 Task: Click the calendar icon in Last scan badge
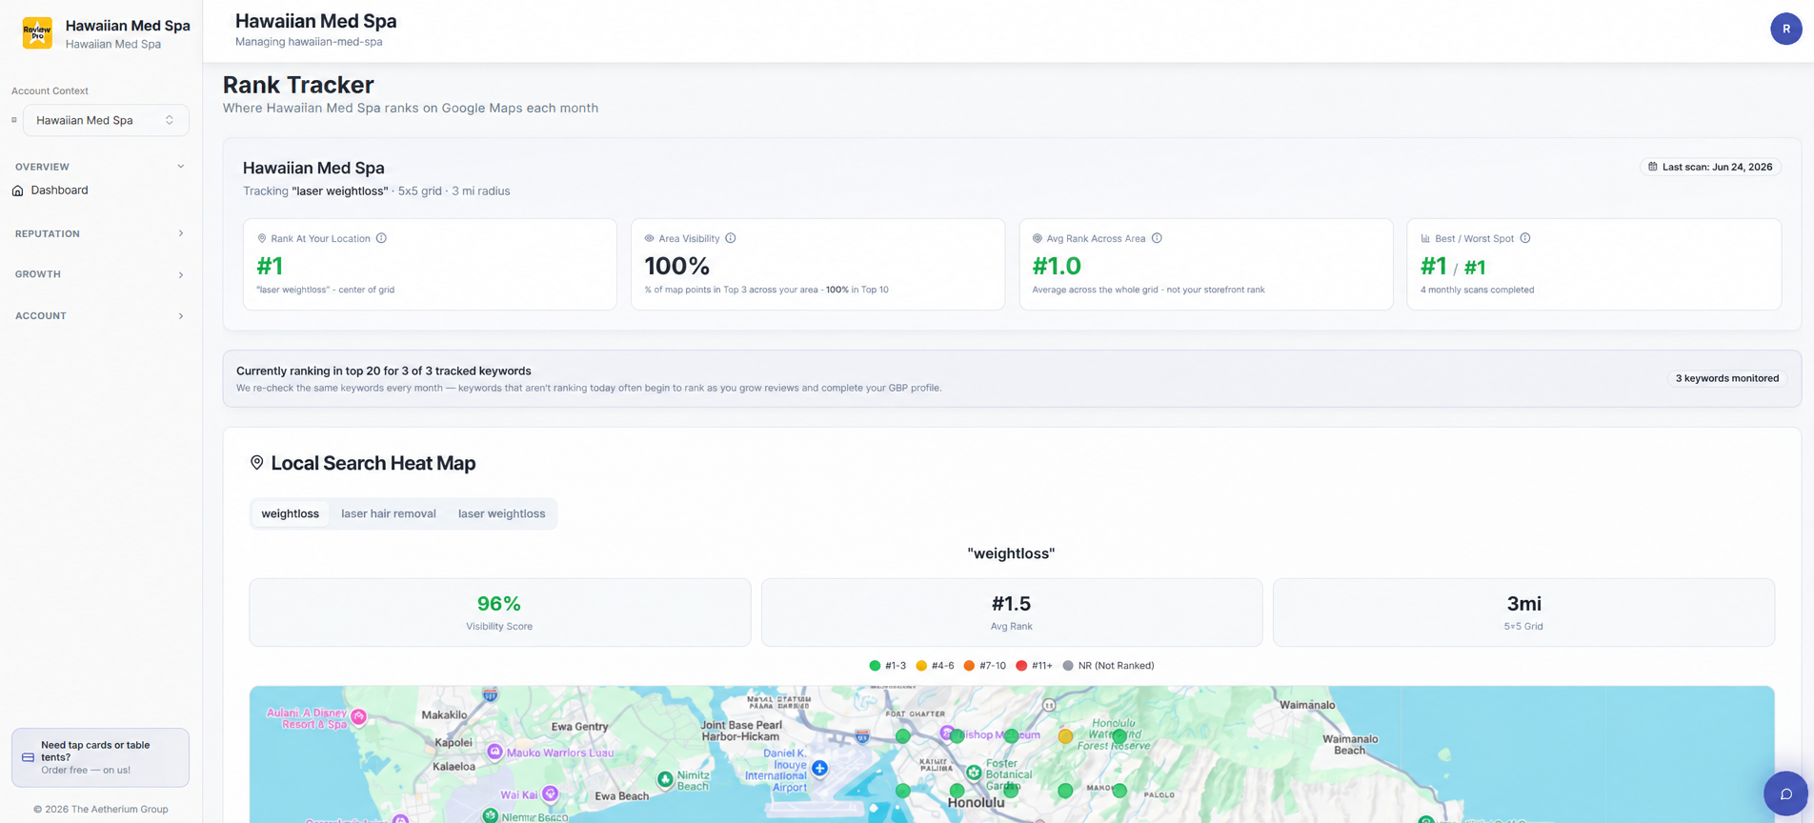click(x=1653, y=167)
